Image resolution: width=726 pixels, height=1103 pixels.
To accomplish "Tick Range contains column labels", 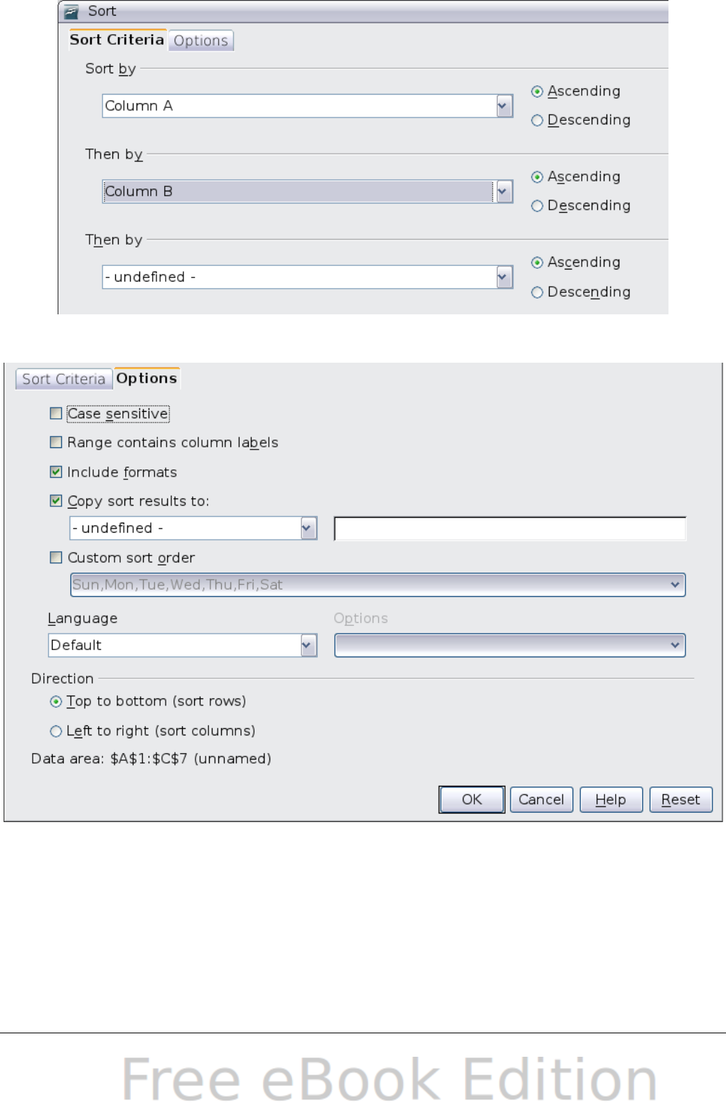I will 56,442.
